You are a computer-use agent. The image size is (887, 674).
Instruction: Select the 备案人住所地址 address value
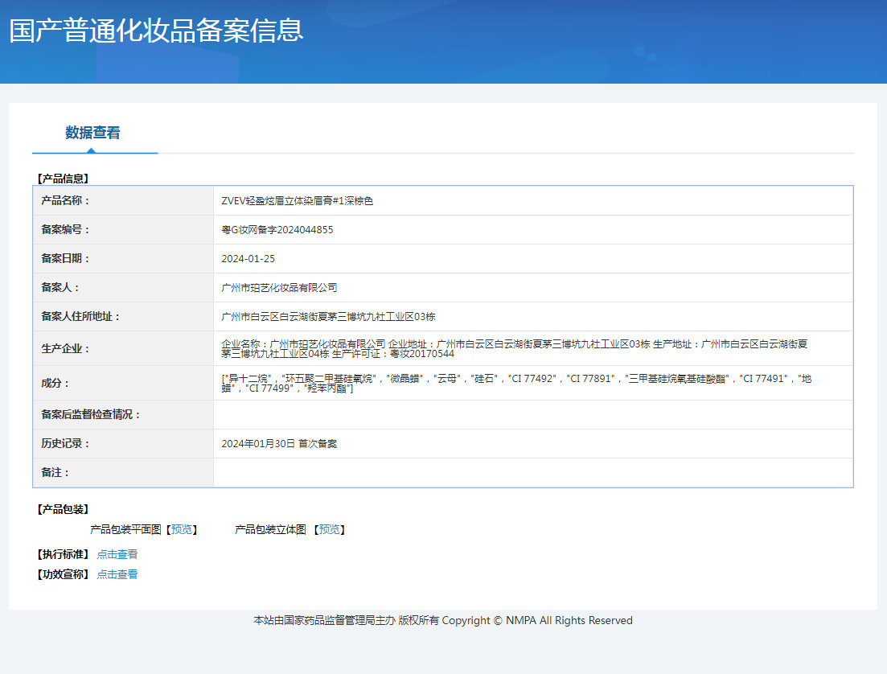(x=328, y=316)
